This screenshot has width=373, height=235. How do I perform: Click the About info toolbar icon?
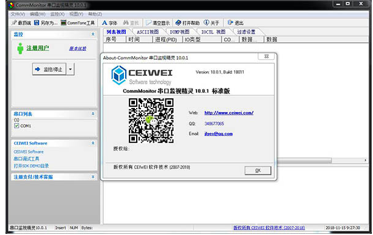coord(206,23)
